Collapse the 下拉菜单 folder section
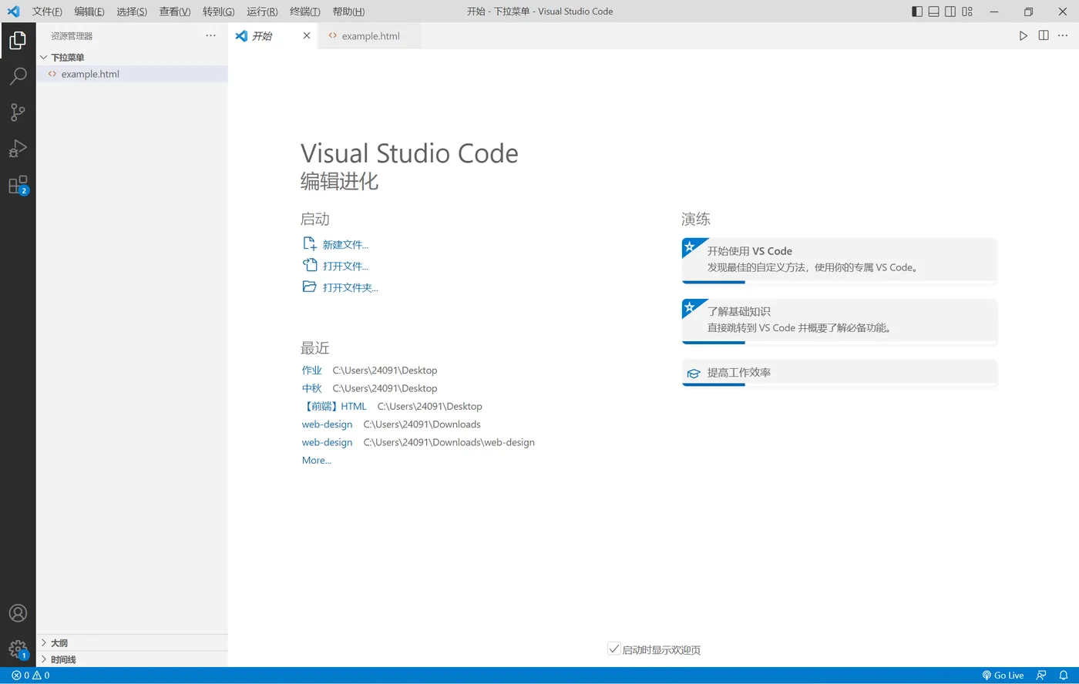The width and height of the screenshot is (1079, 684). 132,58
